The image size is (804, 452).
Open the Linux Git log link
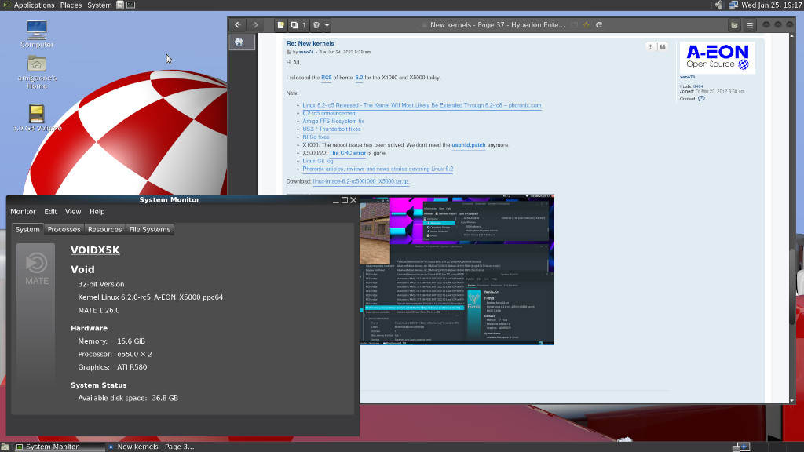317,161
